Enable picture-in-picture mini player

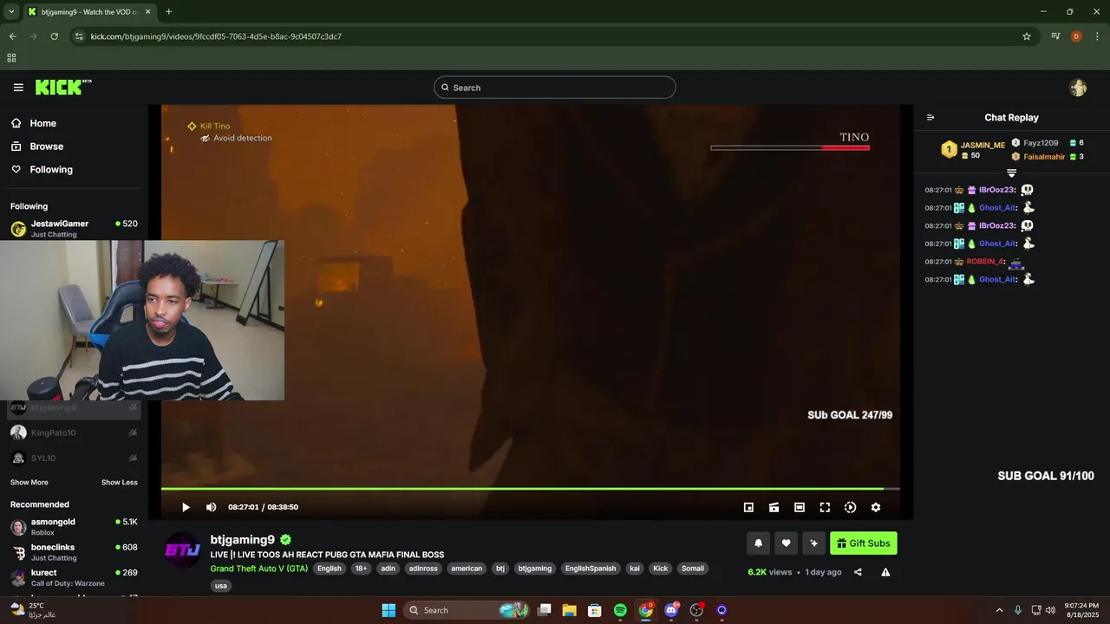pos(748,507)
